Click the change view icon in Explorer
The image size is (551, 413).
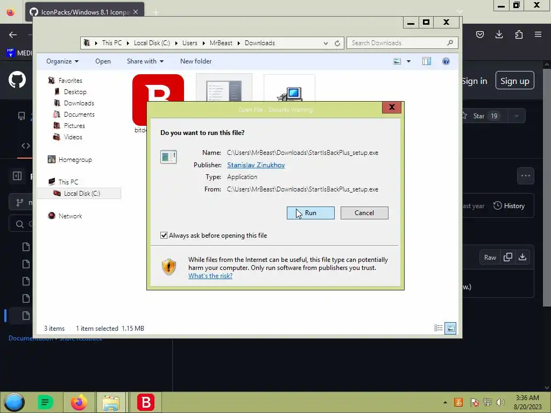397,61
